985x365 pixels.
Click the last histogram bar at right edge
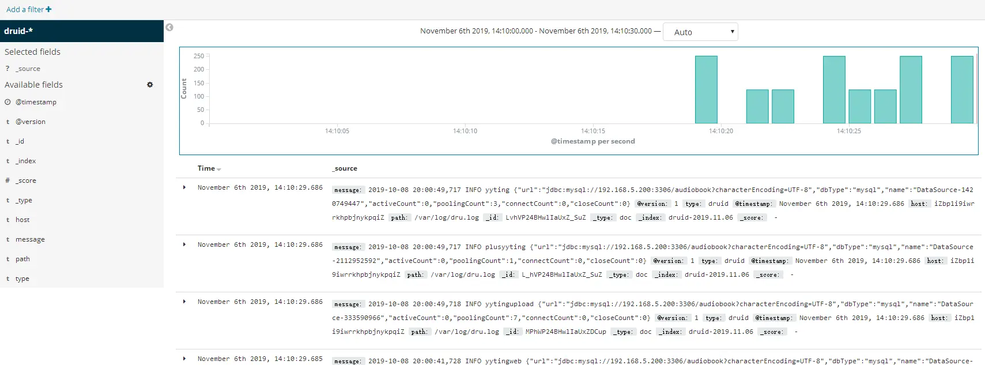[x=962, y=89]
